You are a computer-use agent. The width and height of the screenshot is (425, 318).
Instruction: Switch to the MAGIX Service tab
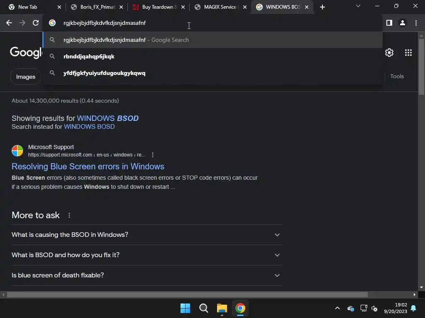218,7
